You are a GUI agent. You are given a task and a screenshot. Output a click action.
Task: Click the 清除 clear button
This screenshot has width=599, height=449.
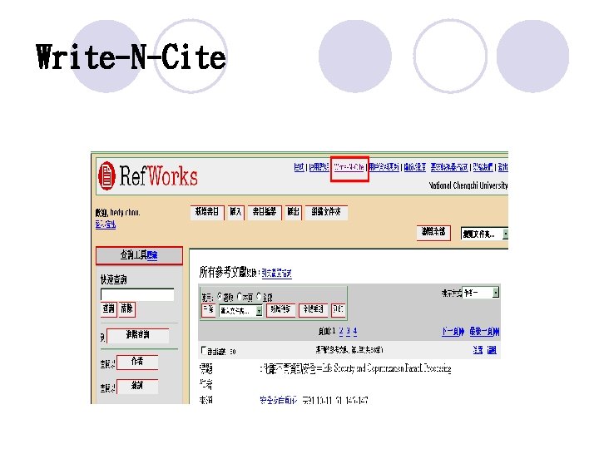click(126, 308)
